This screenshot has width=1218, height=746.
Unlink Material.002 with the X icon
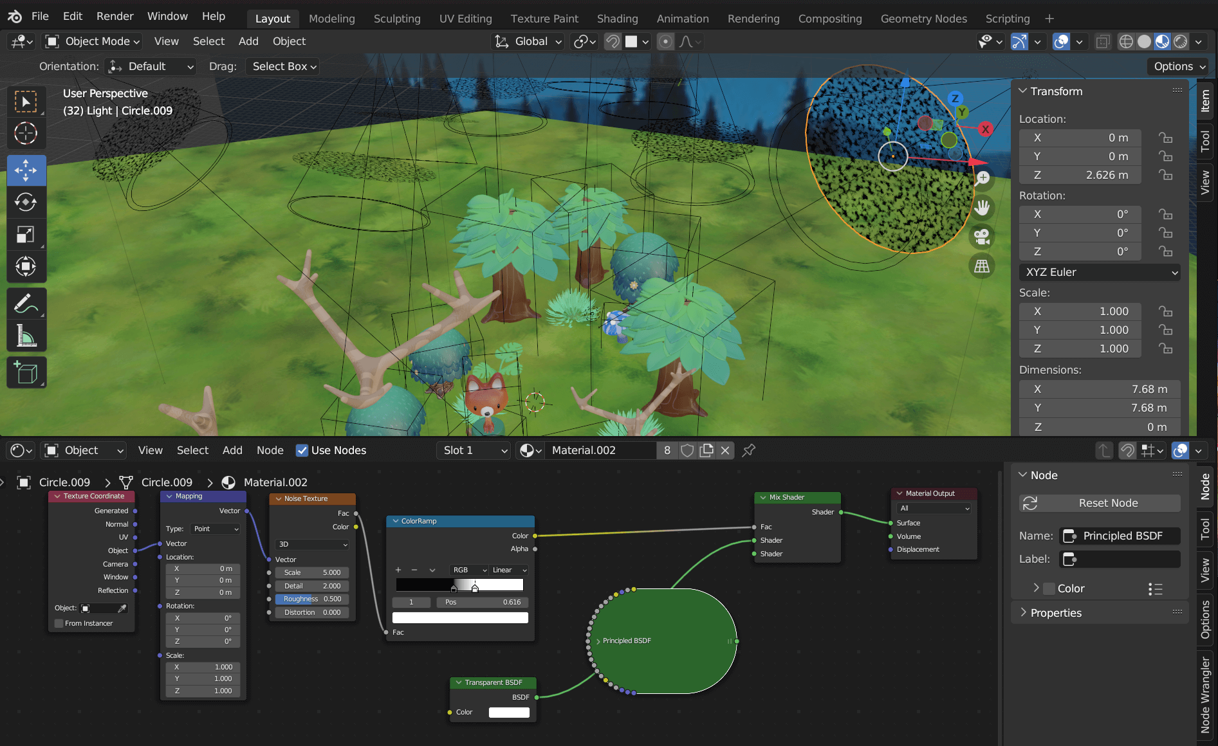(725, 450)
